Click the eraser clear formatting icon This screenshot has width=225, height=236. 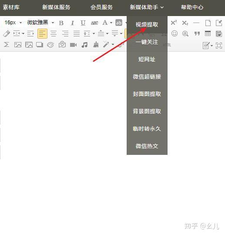(x=7, y=33)
